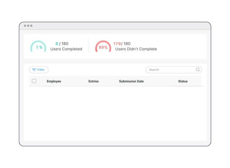This screenshot has height=168, width=230.
Task: Click the Filter button
Action: tap(39, 70)
